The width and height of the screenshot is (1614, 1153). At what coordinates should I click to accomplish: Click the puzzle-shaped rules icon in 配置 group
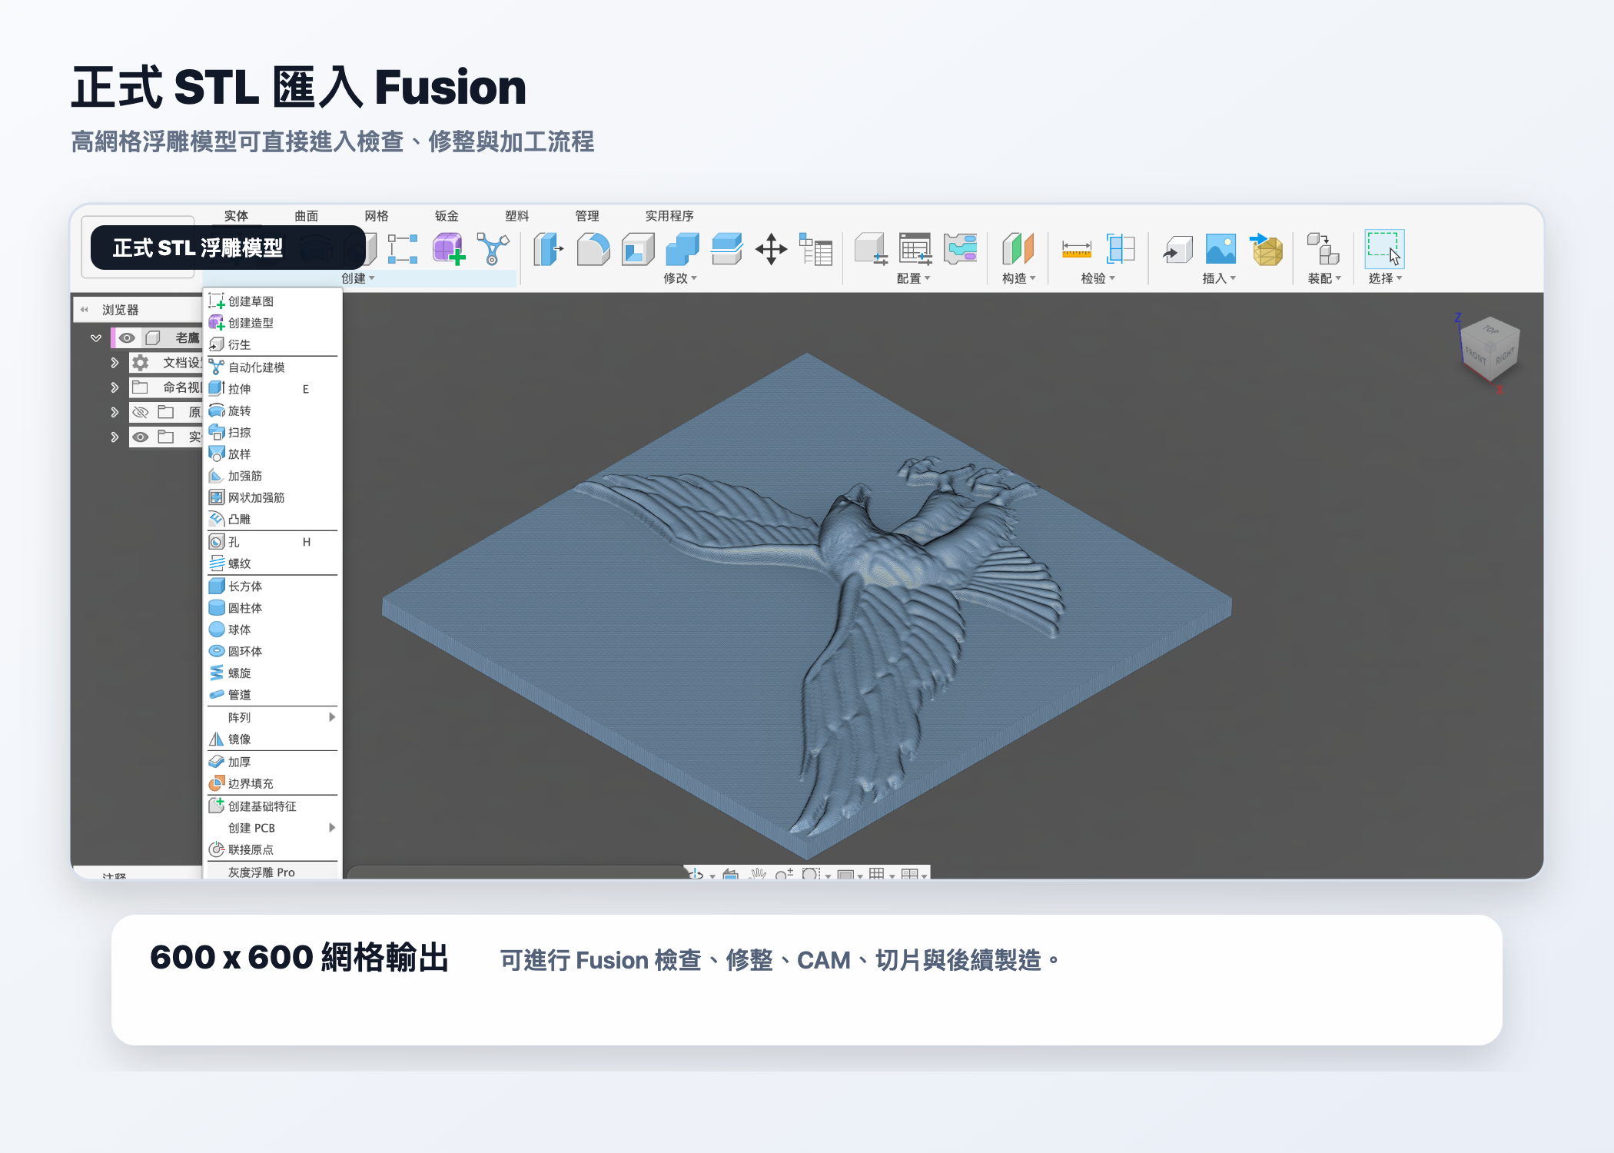(x=960, y=249)
